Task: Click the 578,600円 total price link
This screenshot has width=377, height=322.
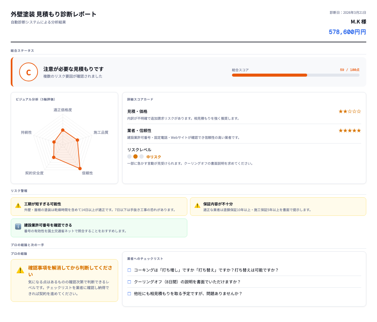Action: [347, 32]
